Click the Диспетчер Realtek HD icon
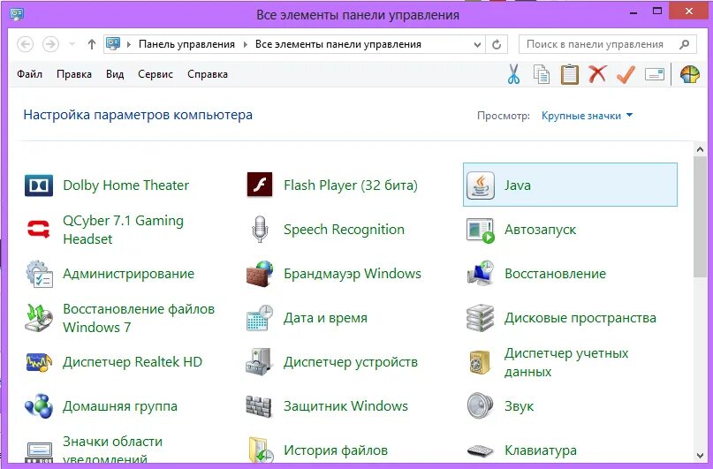This screenshot has height=469, width=713. pos(39,362)
